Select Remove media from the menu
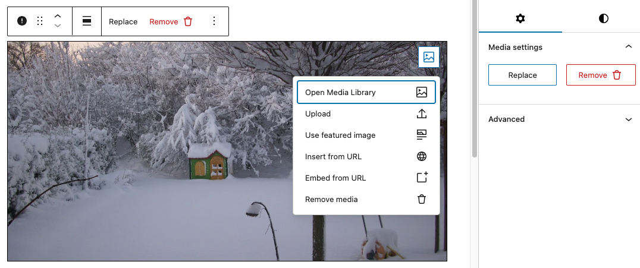 tap(366, 200)
